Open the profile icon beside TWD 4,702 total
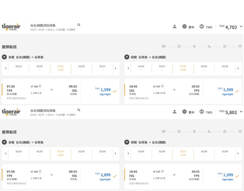244x191 pixels. tap(175, 27)
